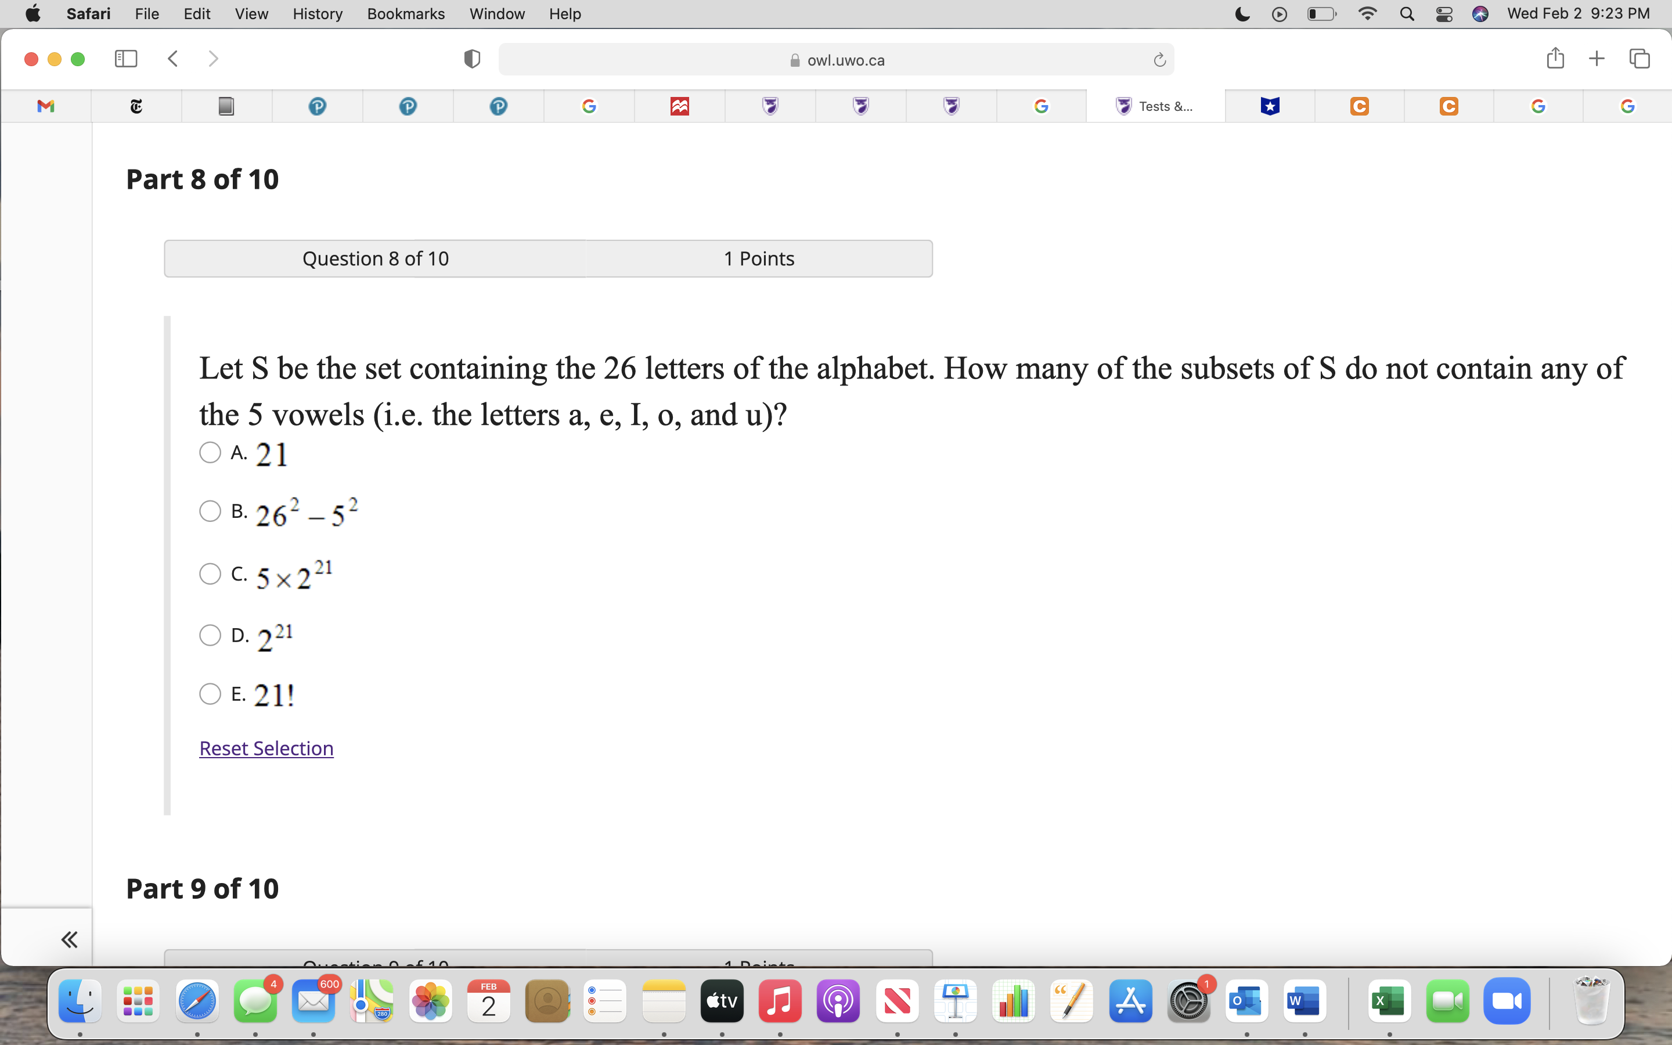
Task: Click the Share button in the toolbar
Action: pyautogui.click(x=1555, y=59)
